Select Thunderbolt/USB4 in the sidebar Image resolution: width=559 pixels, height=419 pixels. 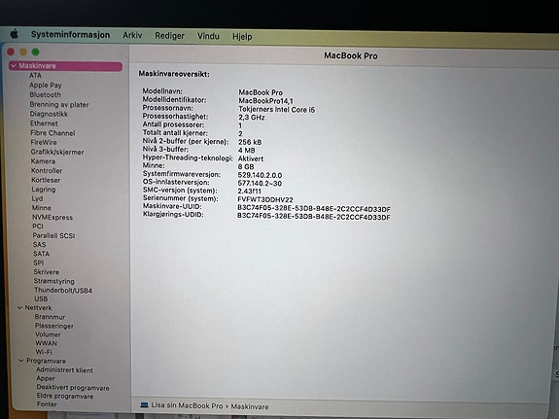(x=63, y=291)
